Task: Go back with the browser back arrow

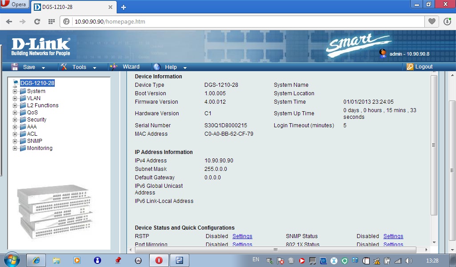Action: pos(9,21)
